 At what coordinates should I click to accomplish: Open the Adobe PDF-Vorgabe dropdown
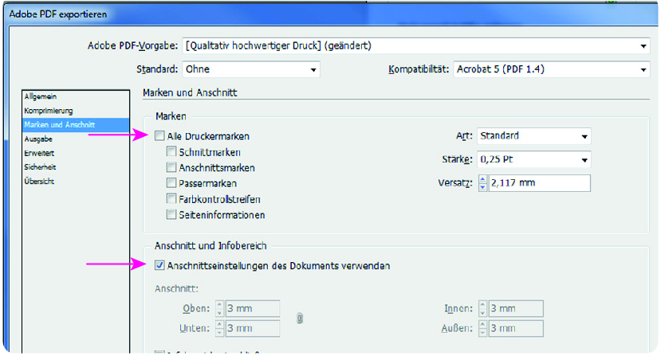(x=415, y=45)
